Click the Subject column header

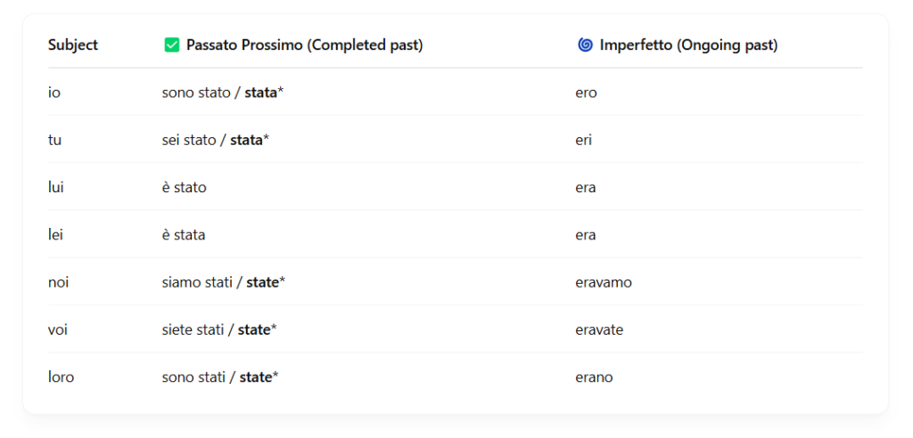pos(73,45)
